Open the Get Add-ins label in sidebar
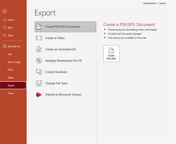176x144 pixels. click(14, 46)
